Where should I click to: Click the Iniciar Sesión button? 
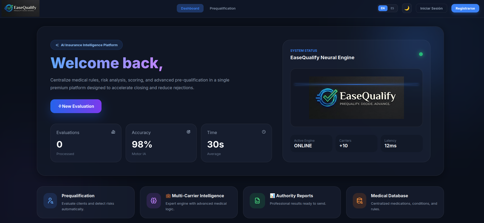point(432,8)
